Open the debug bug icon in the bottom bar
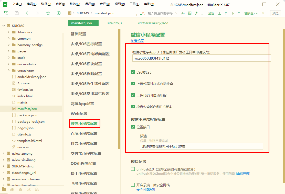 (x=20, y=189)
